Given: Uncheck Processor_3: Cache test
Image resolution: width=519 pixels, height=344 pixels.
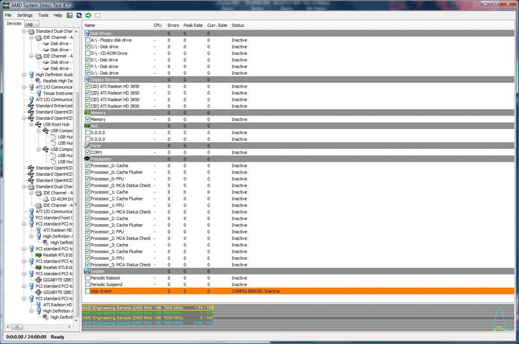Looking at the screenshot, I should [88, 245].
